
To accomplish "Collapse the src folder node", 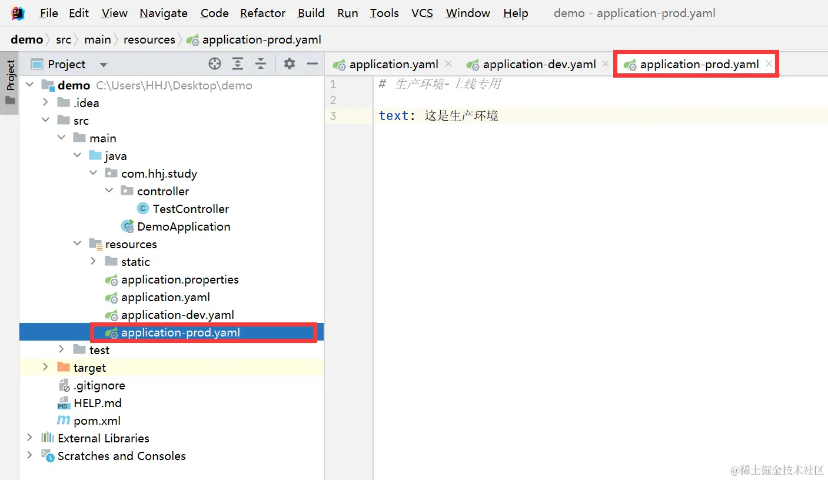I will click(45, 120).
